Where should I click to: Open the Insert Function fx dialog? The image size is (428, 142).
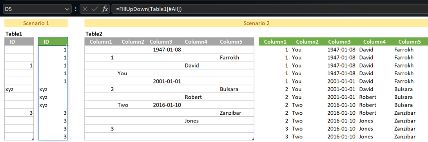coord(105,9)
